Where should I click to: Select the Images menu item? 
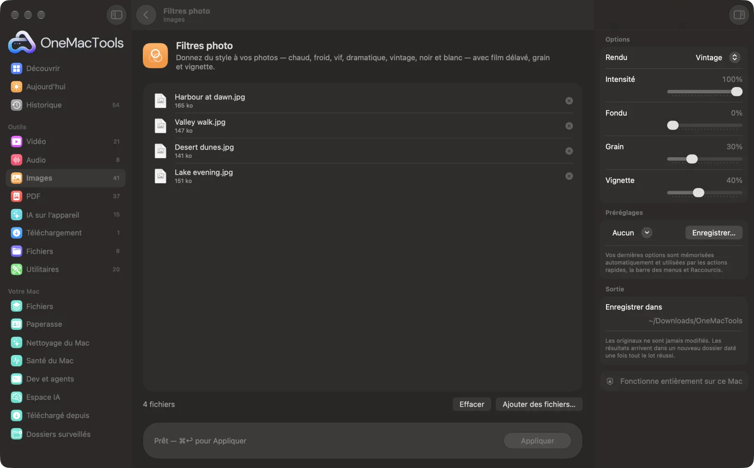[x=66, y=178]
